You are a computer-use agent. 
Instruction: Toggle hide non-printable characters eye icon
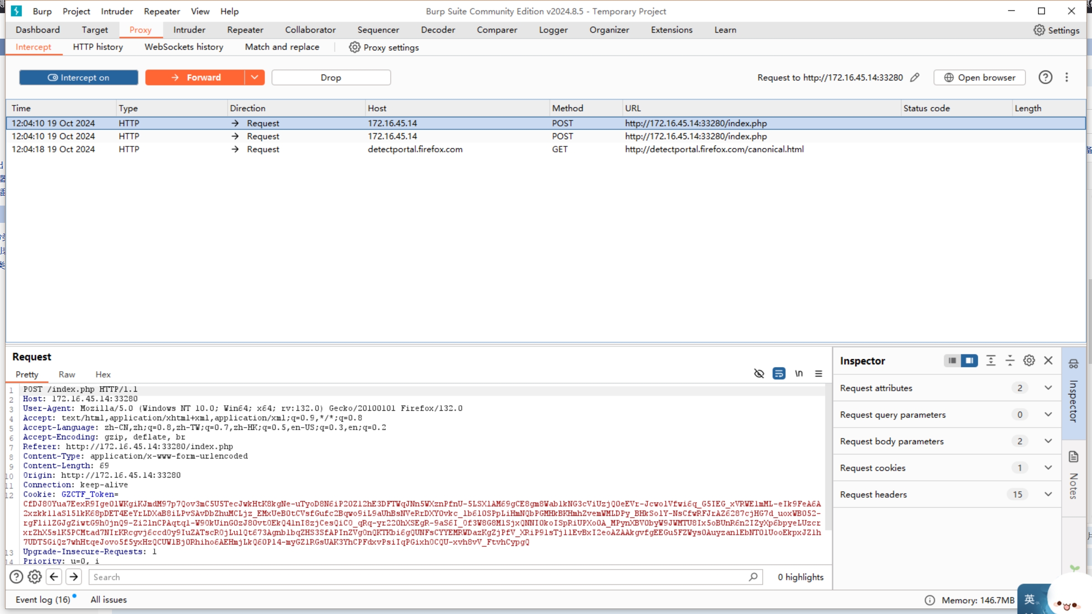click(759, 373)
